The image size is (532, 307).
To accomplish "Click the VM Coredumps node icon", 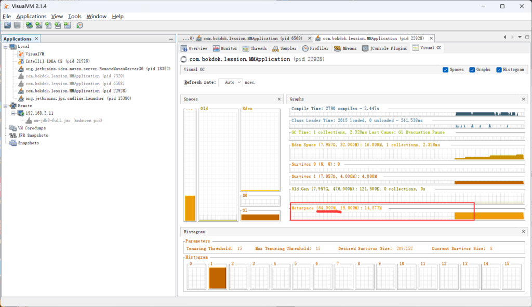I will click(13, 128).
